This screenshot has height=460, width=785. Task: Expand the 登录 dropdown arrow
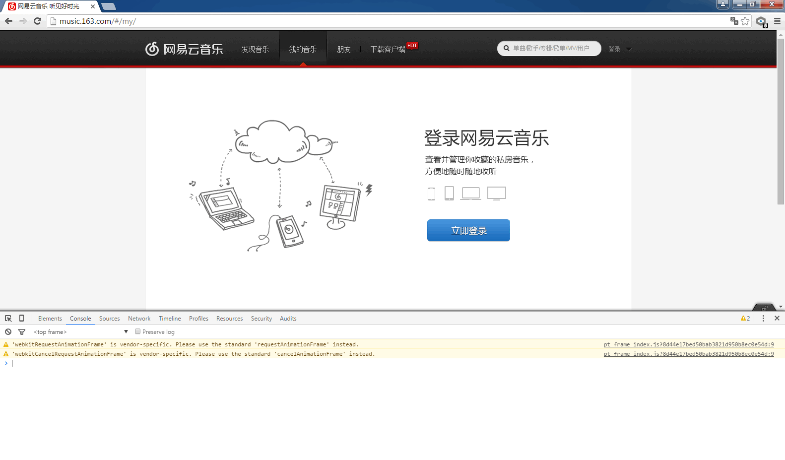(x=629, y=49)
